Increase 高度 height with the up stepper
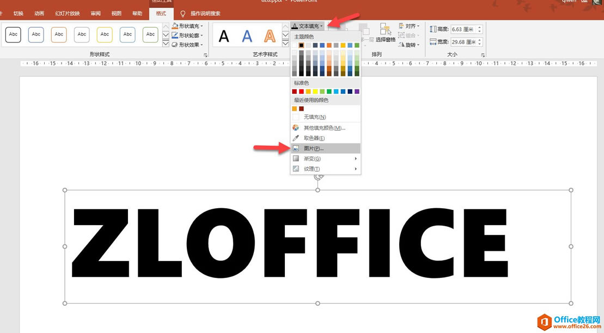The image size is (604, 333). (x=478, y=26)
